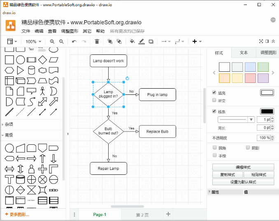Viewport: 279px width, 221px height.
Task: Collapse the toolbar with up chevrons icon
Action: (273, 41)
